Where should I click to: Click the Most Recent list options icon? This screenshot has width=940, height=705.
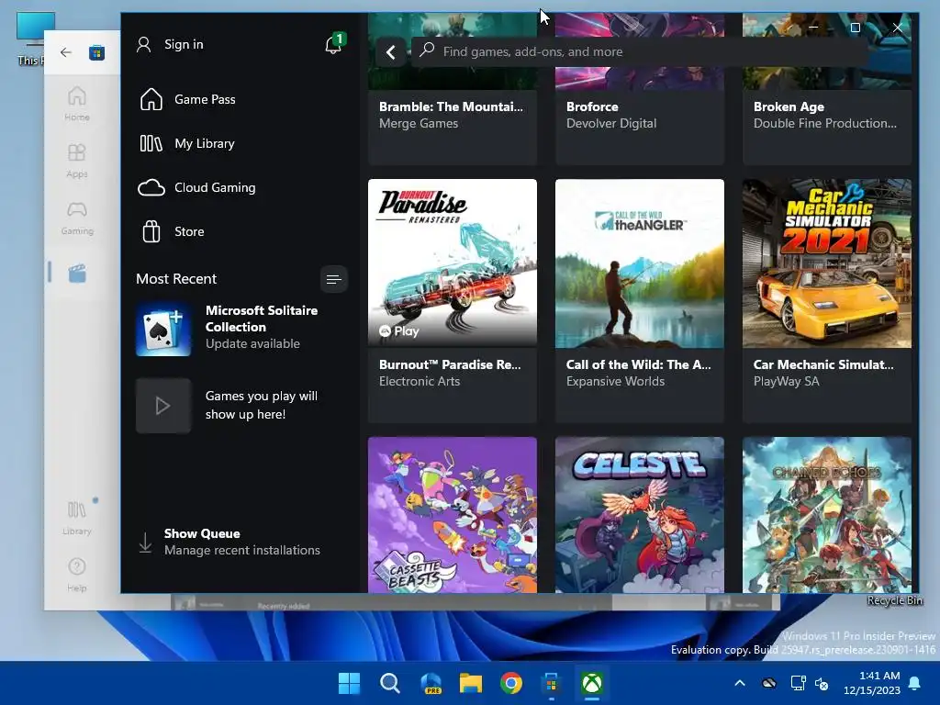334,279
